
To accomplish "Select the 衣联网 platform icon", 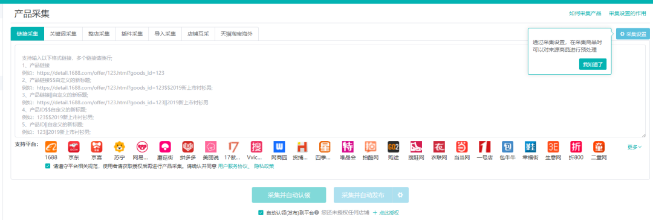I will [x=439, y=147].
